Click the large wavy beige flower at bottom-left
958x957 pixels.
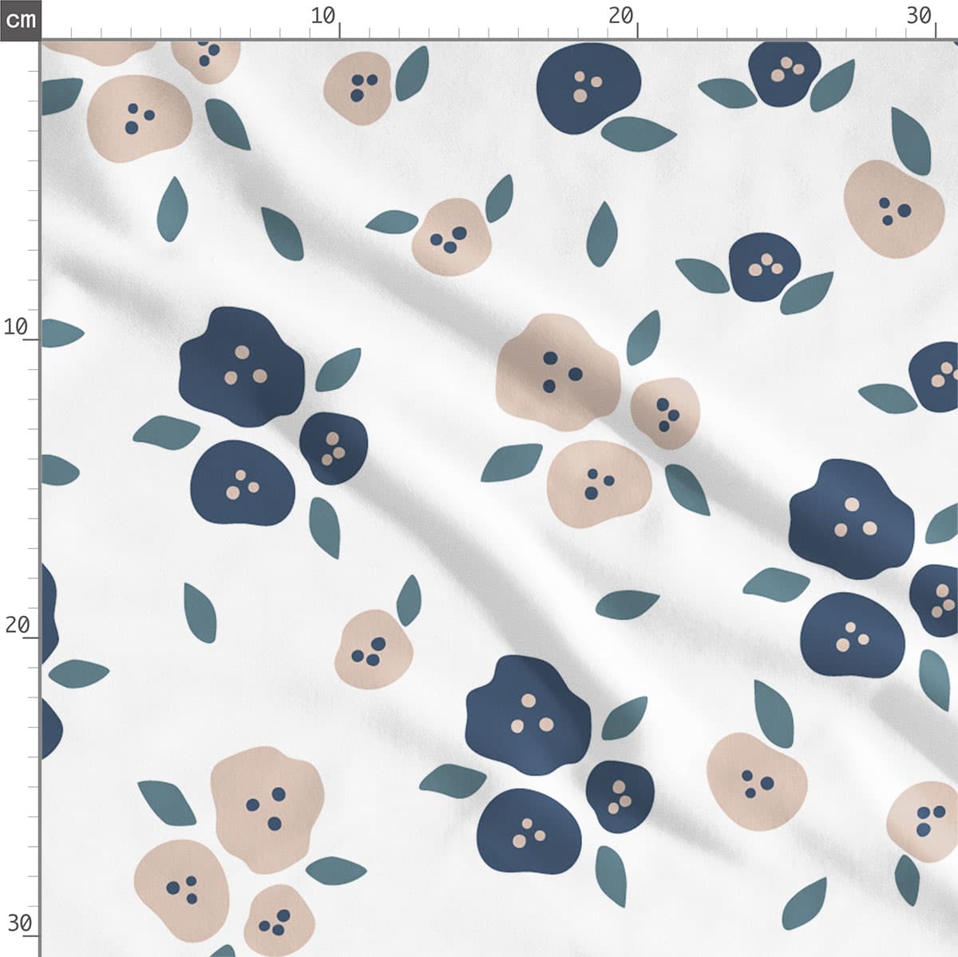(x=267, y=799)
